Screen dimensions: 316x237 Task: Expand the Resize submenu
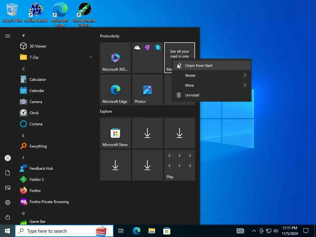click(211, 75)
